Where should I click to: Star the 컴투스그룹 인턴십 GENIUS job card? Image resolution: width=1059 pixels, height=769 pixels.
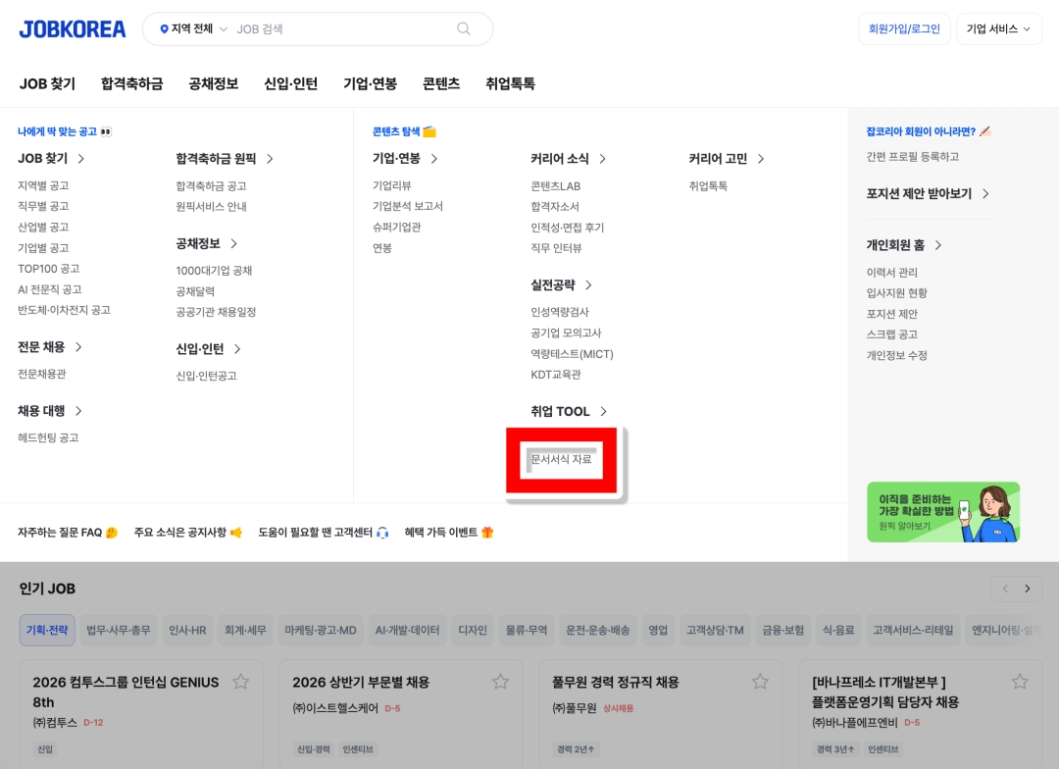(240, 682)
